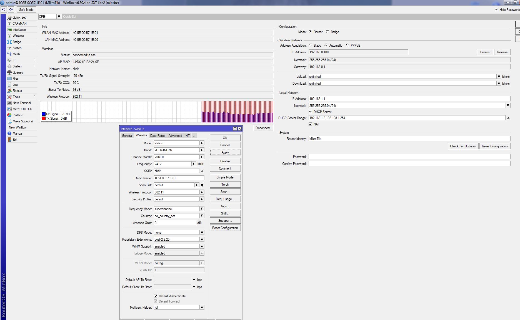
Task: Open the Log sidebar icon
Action: [9, 85]
